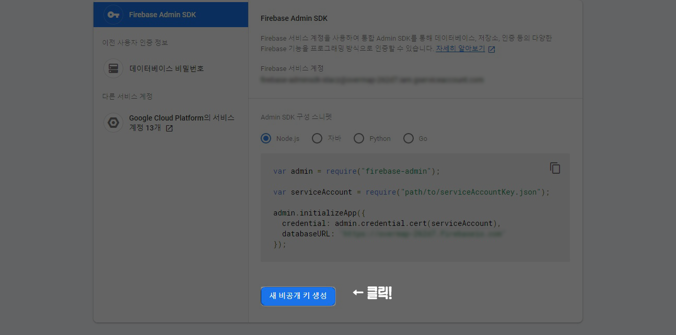Click the Firebase 서비스 계정 label

tap(292, 68)
